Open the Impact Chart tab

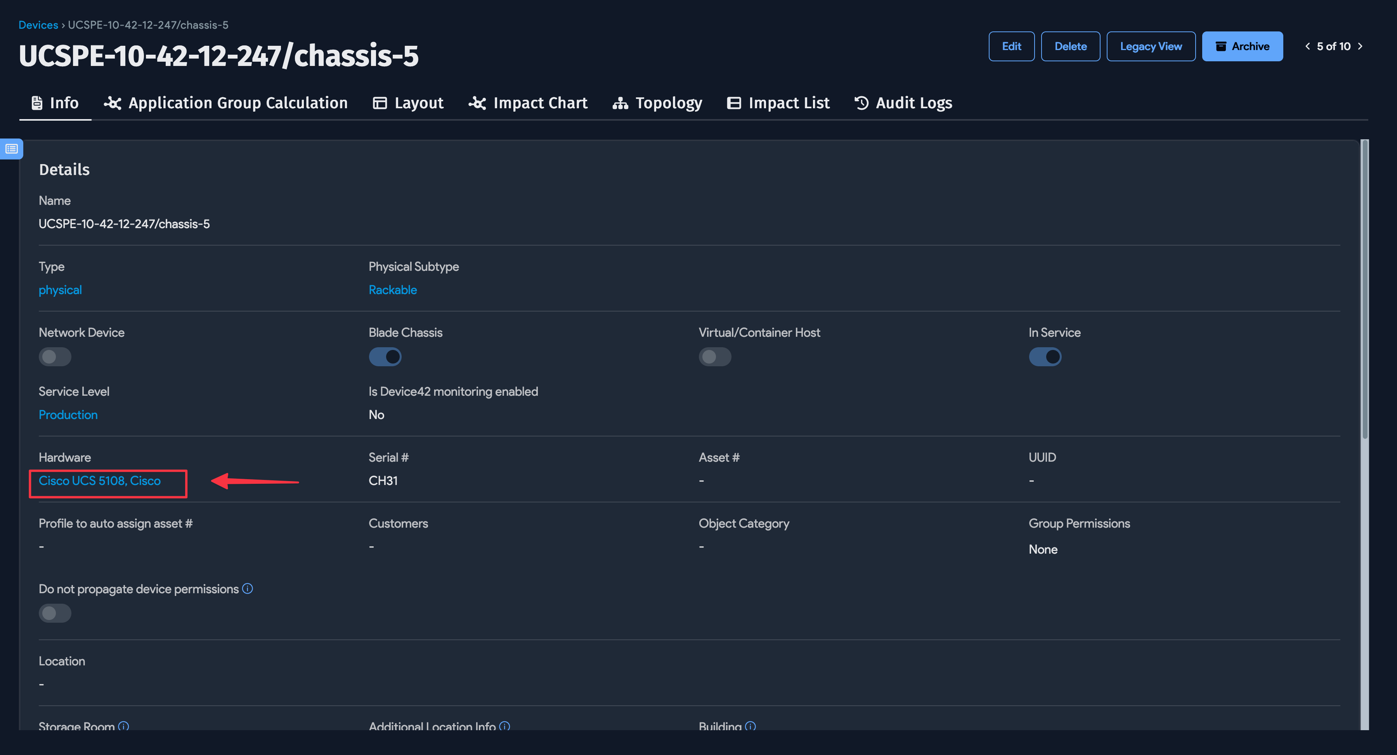tap(528, 103)
